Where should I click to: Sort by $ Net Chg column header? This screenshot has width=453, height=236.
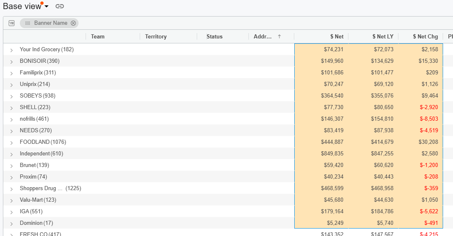(425, 37)
